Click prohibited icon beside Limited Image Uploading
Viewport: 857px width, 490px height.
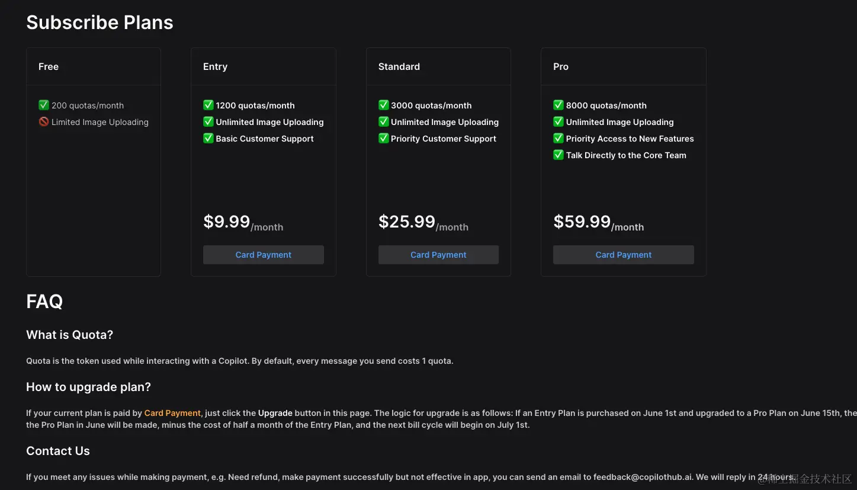coord(44,122)
